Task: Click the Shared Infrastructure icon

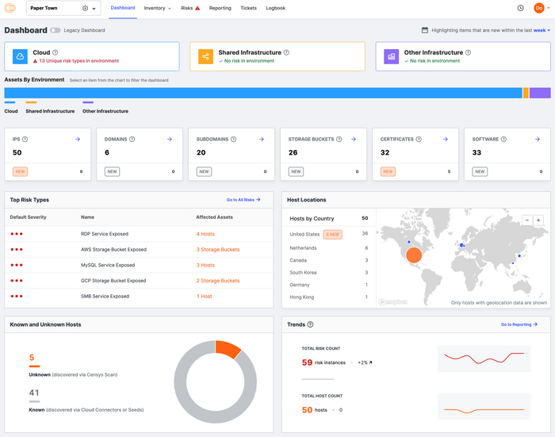Action: coord(205,56)
